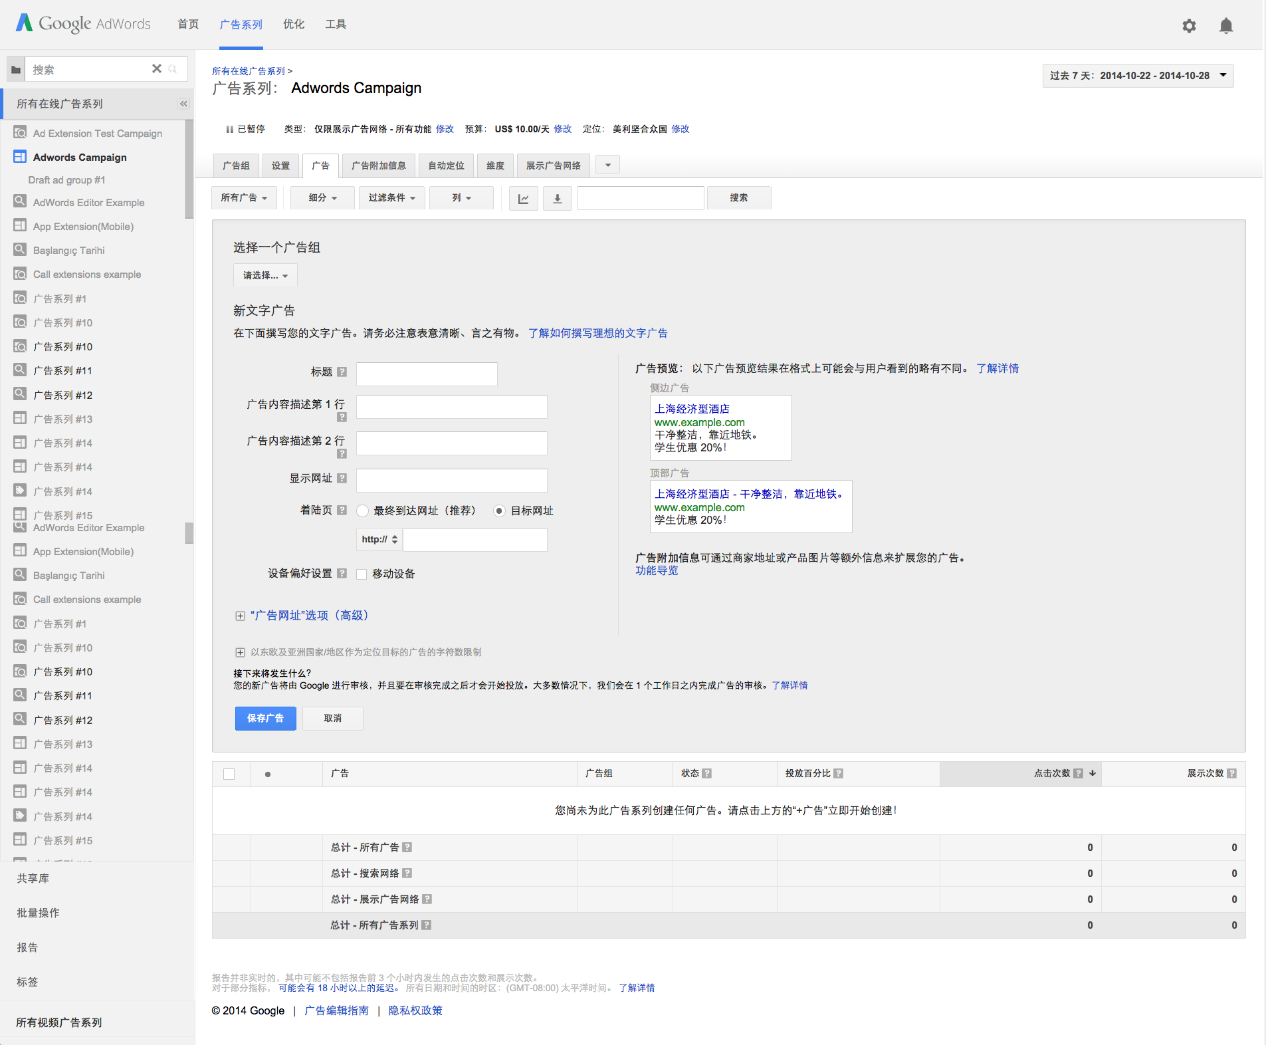Click the 取消 button
1266x1045 pixels.
(x=333, y=719)
